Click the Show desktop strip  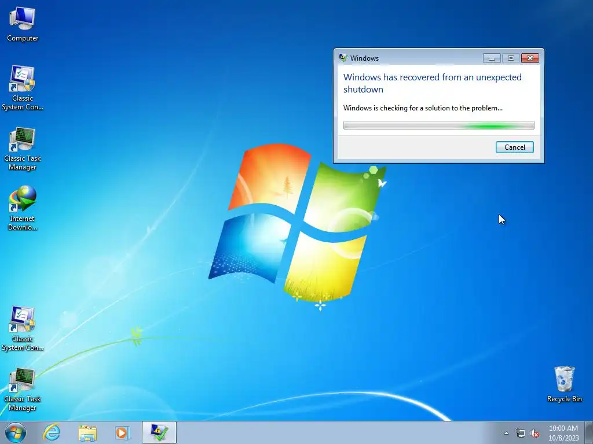[x=589, y=432]
